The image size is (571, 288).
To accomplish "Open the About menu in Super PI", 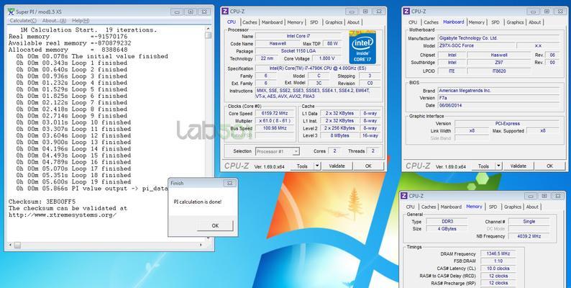I will tap(54, 21).
